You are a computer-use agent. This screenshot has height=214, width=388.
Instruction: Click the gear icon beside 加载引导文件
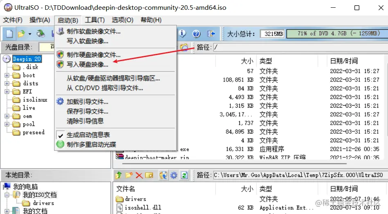60,101
